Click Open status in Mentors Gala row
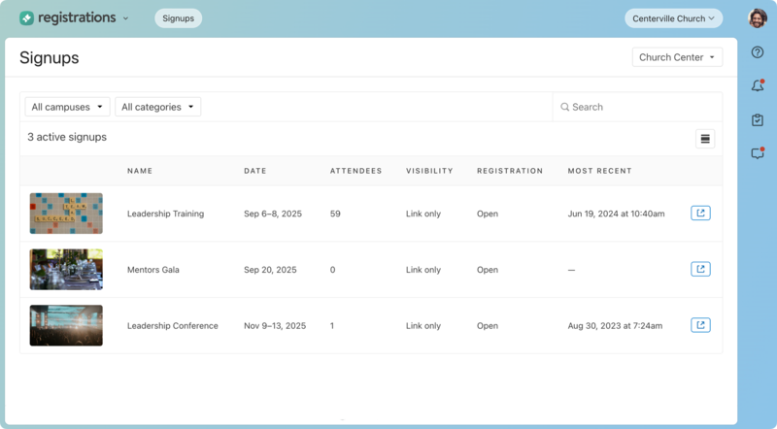The width and height of the screenshot is (777, 429). 488,270
